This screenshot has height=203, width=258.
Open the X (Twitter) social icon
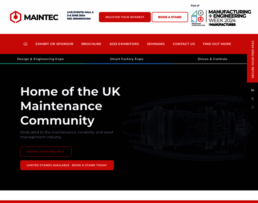[x=253, y=98]
